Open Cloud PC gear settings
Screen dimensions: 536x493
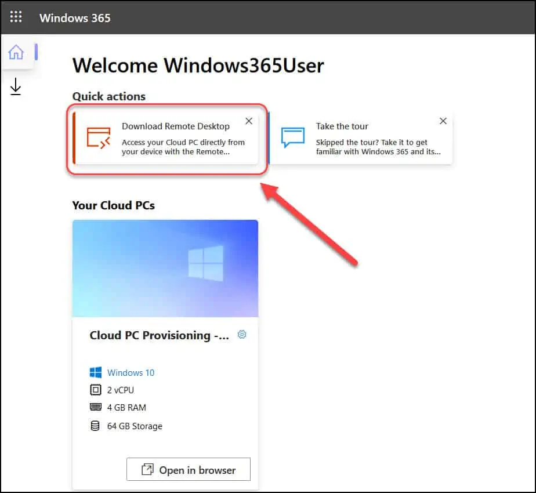click(x=242, y=334)
